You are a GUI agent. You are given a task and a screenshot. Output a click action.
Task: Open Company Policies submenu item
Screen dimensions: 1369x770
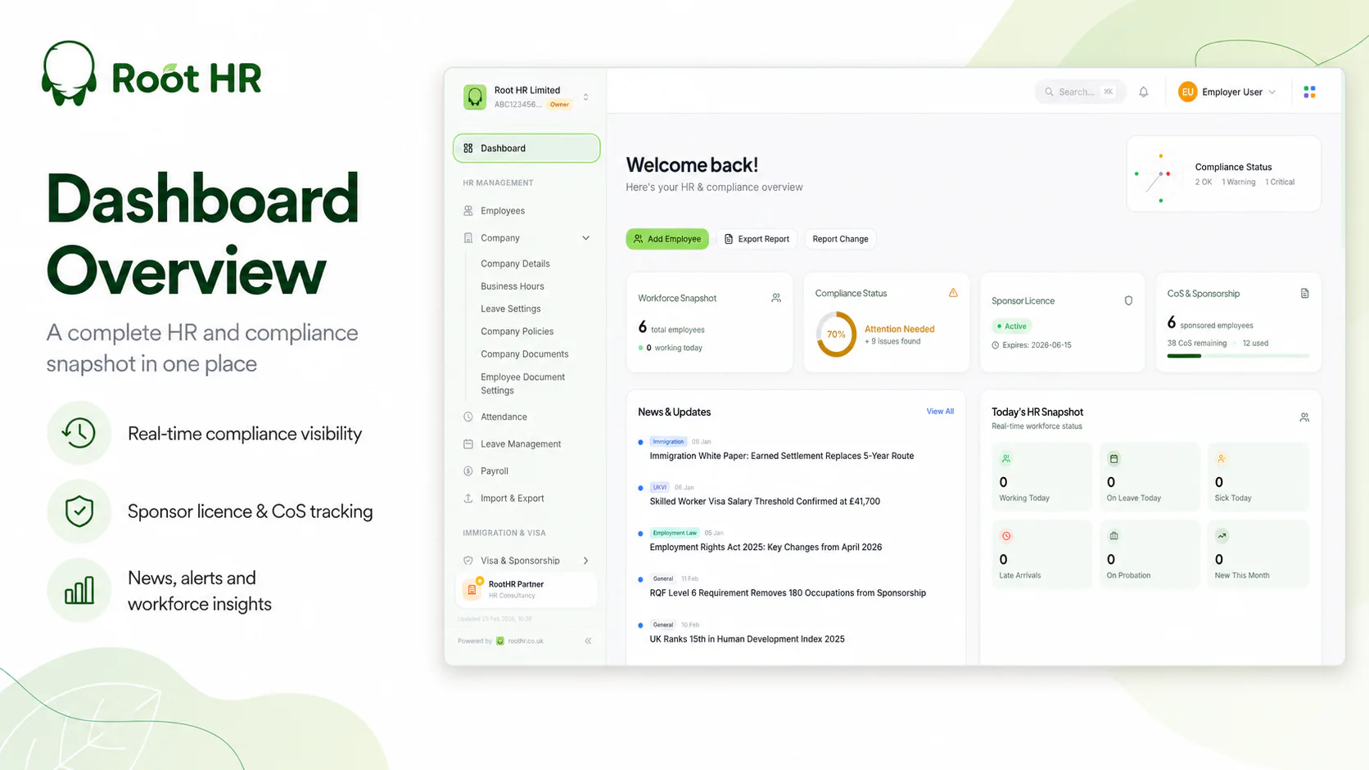point(517,331)
